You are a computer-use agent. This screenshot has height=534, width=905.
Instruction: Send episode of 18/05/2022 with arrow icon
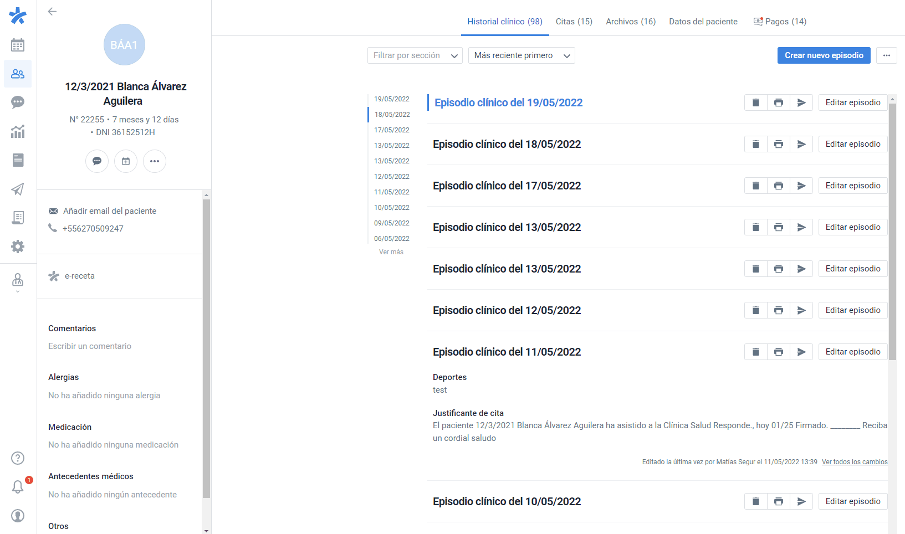point(801,144)
